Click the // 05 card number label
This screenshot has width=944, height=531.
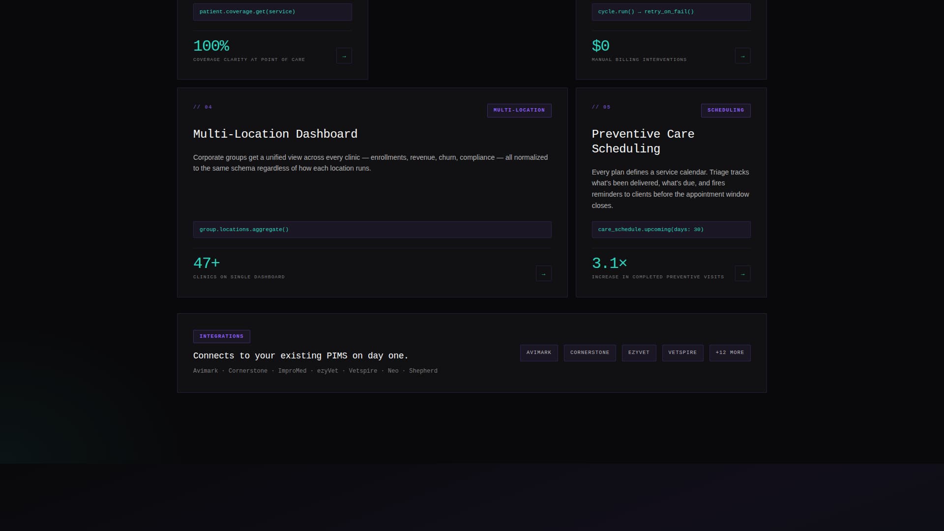click(601, 107)
